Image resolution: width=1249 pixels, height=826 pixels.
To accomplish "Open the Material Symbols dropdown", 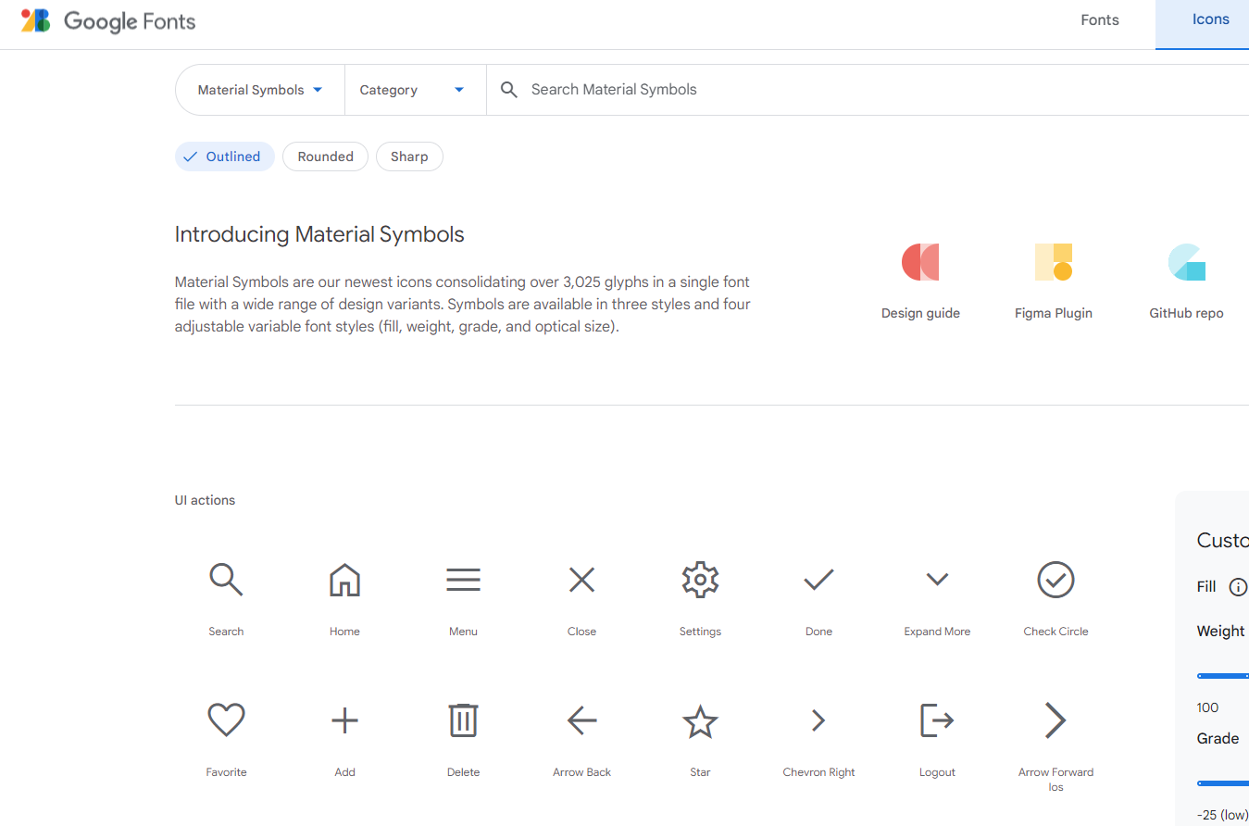I will 260,90.
